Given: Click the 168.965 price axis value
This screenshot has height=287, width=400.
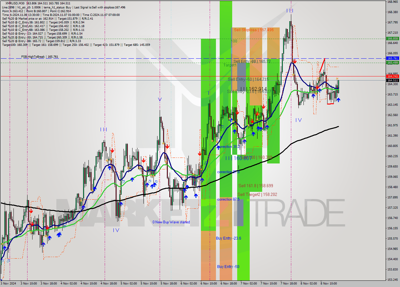Looking at the screenshot, I should click(x=392, y=2).
